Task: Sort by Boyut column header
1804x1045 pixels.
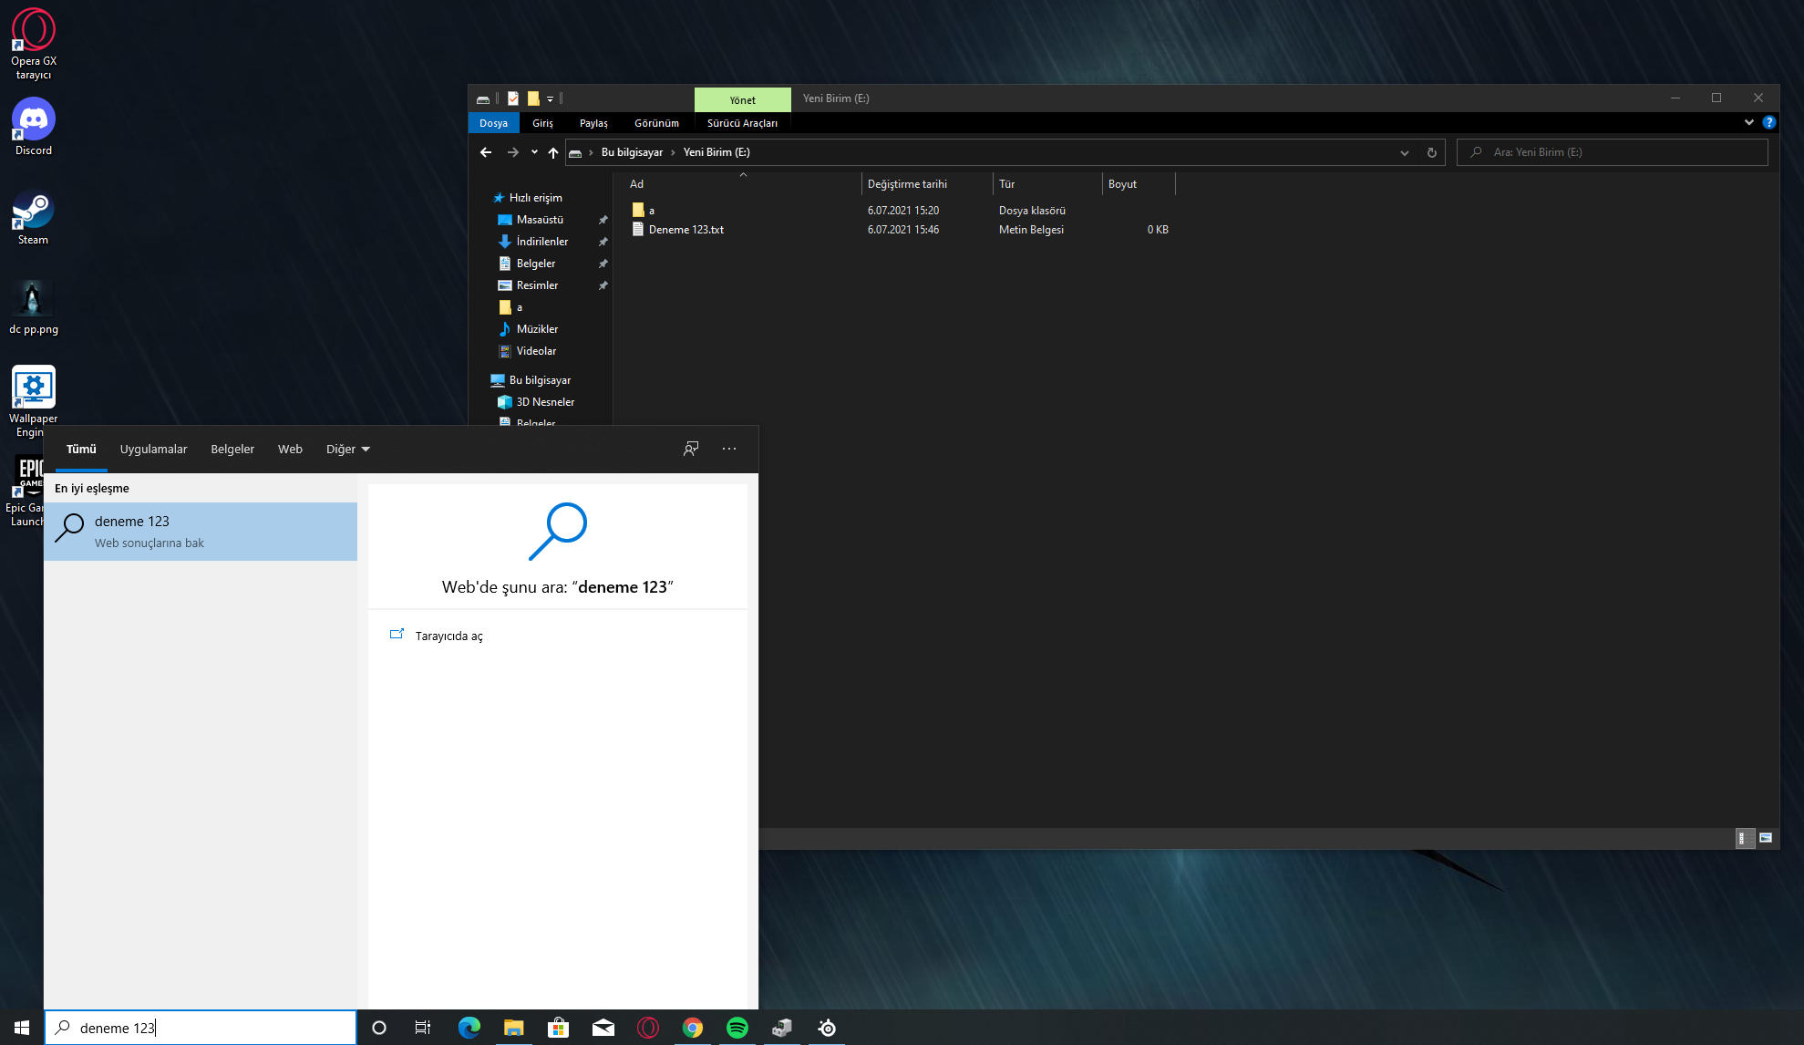Action: click(x=1138, y=184)
